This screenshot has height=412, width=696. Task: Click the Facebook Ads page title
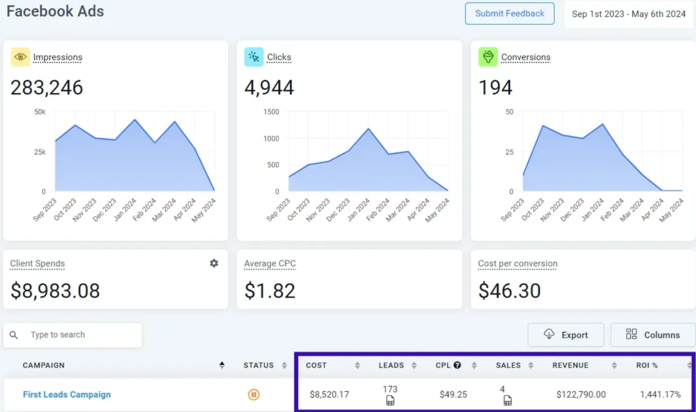coord(55,11)
